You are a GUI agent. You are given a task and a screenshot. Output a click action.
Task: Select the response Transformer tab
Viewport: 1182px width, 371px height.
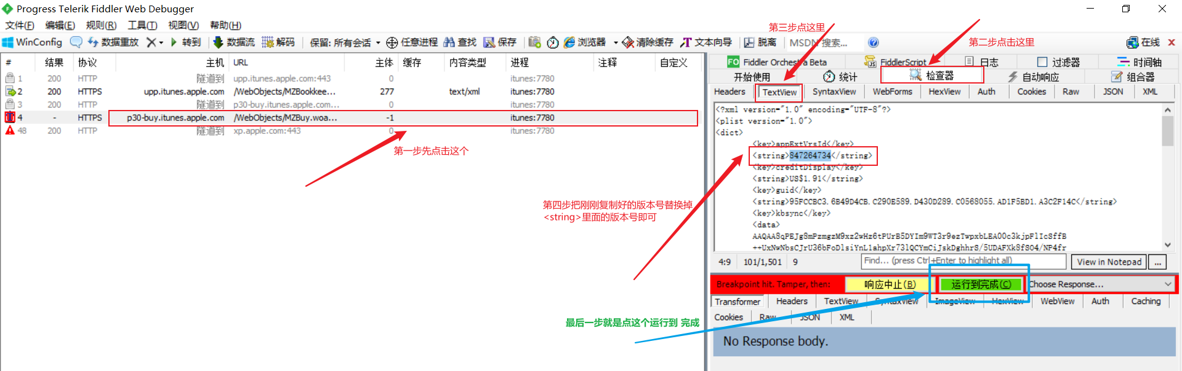click(738, 302)
